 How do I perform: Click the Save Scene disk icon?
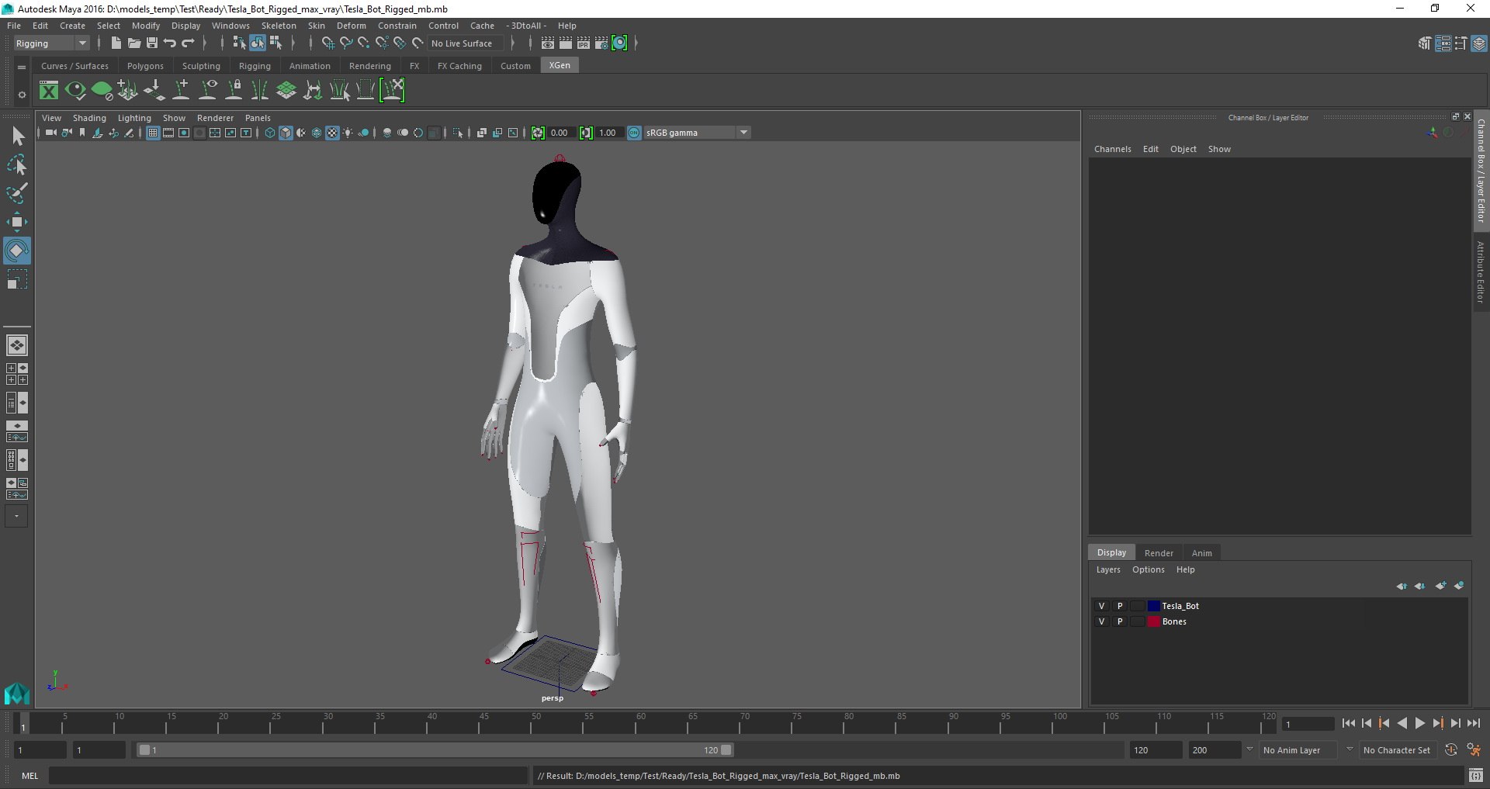click(152, 43)
